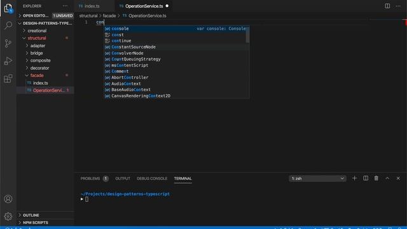Kill terminal with trash icon
Viewport: 407px width, 229px height.
376,178
